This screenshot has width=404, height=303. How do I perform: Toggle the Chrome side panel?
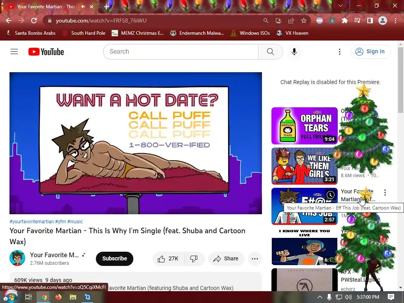point(370,21)
